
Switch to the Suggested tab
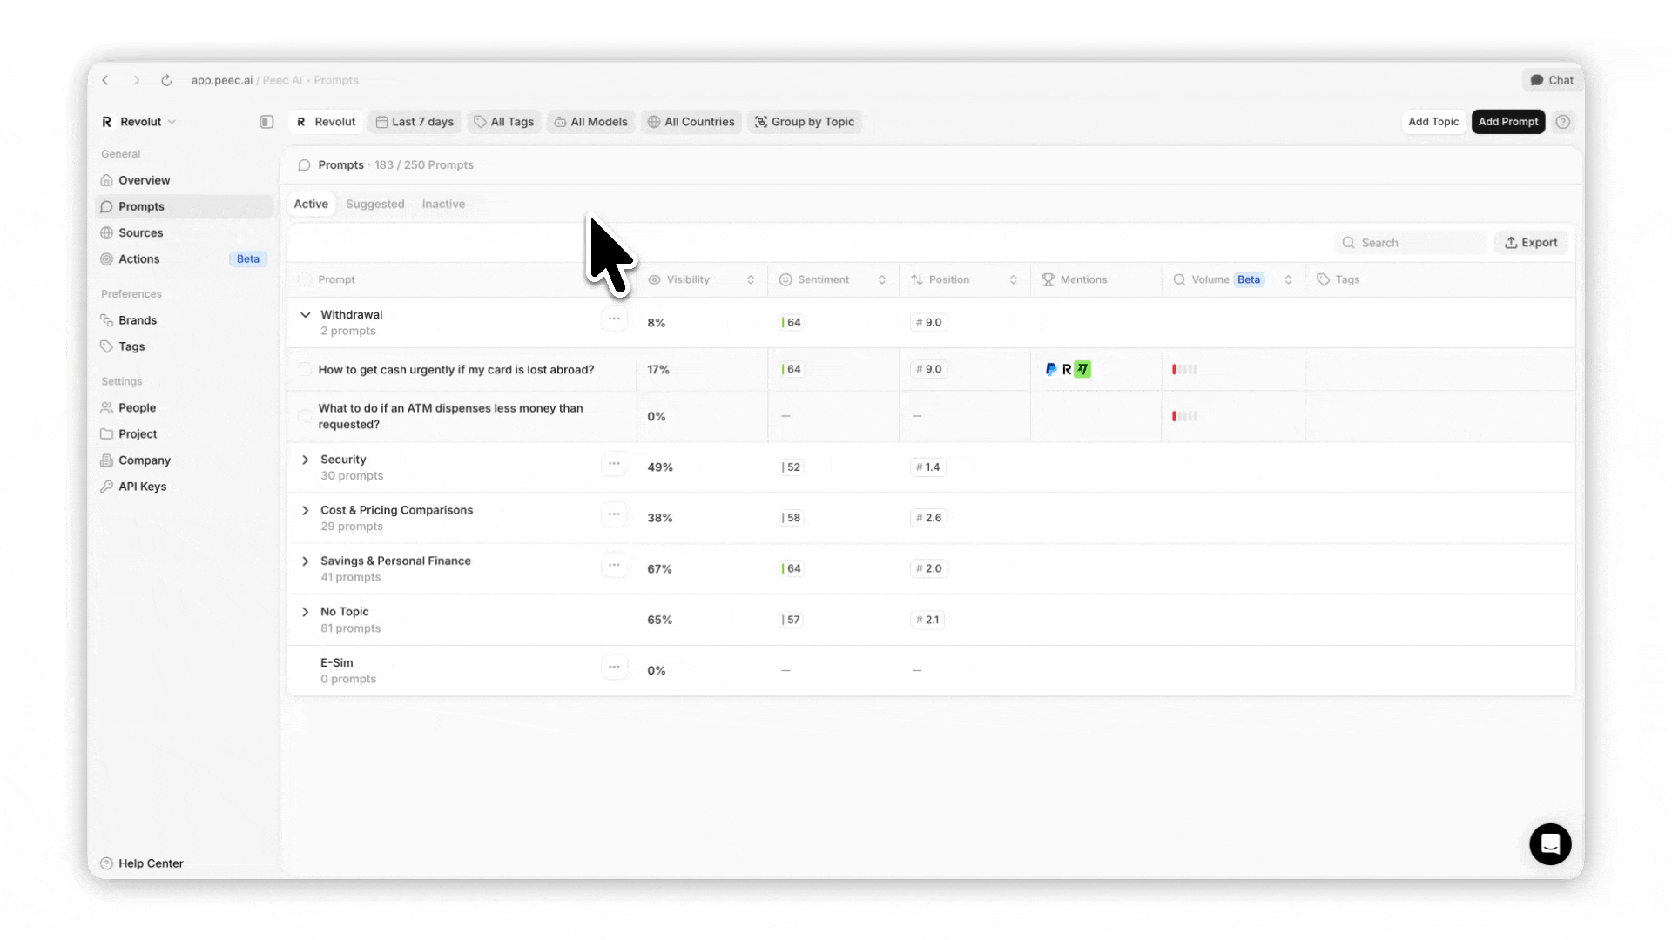tap(374, 204)
